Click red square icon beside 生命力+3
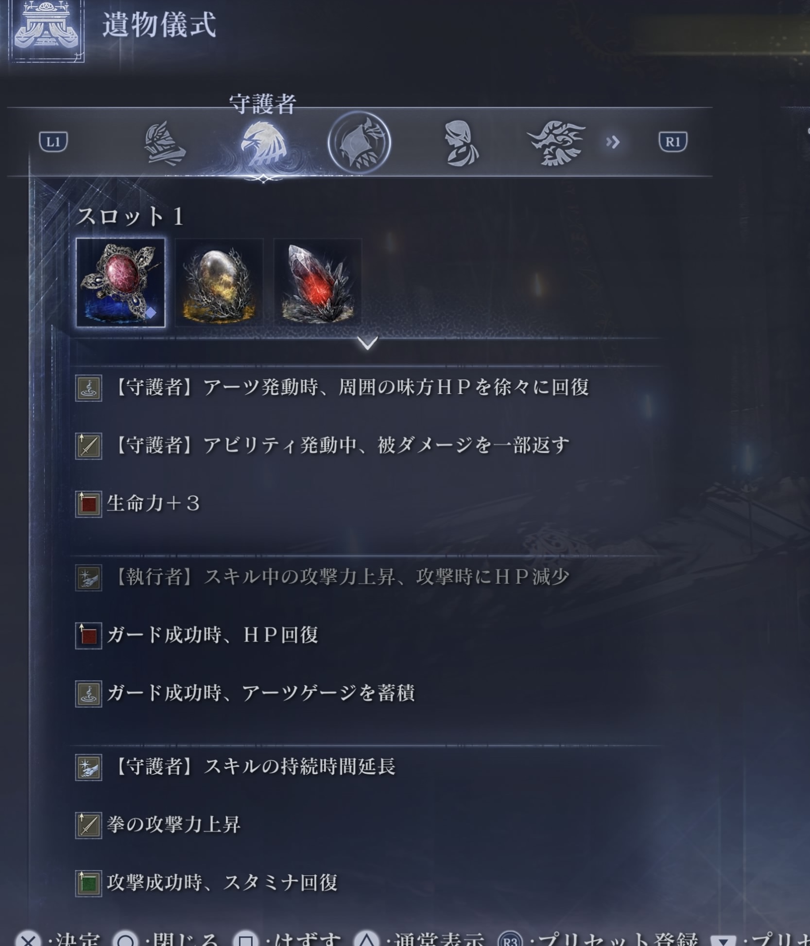 [88, 504]
